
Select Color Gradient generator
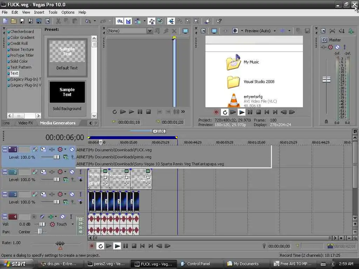(x=22, y=37)
